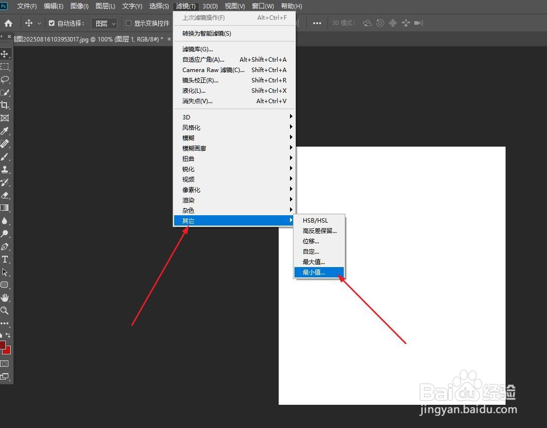Select the Pen tool
The width and height of the screenshot is (547, 428).
[x=5, y=246]
